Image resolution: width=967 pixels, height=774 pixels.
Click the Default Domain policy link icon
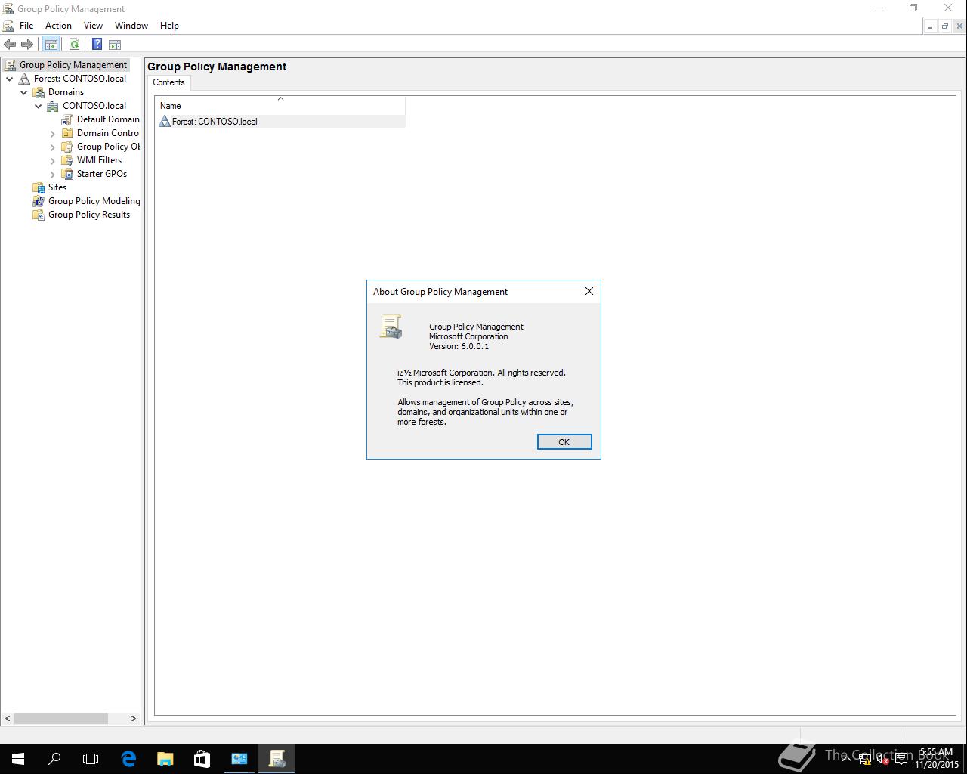67,119
